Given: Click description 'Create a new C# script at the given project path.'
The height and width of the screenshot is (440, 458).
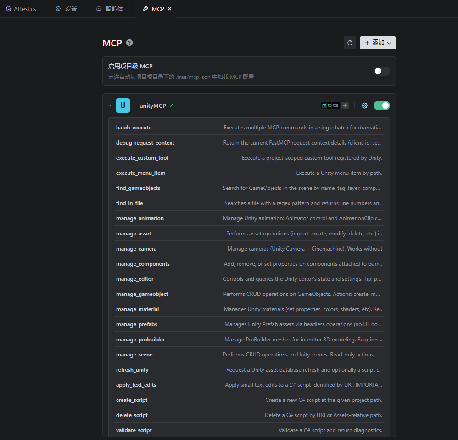Looking at the screenshot, I should (x=324, y=400).
